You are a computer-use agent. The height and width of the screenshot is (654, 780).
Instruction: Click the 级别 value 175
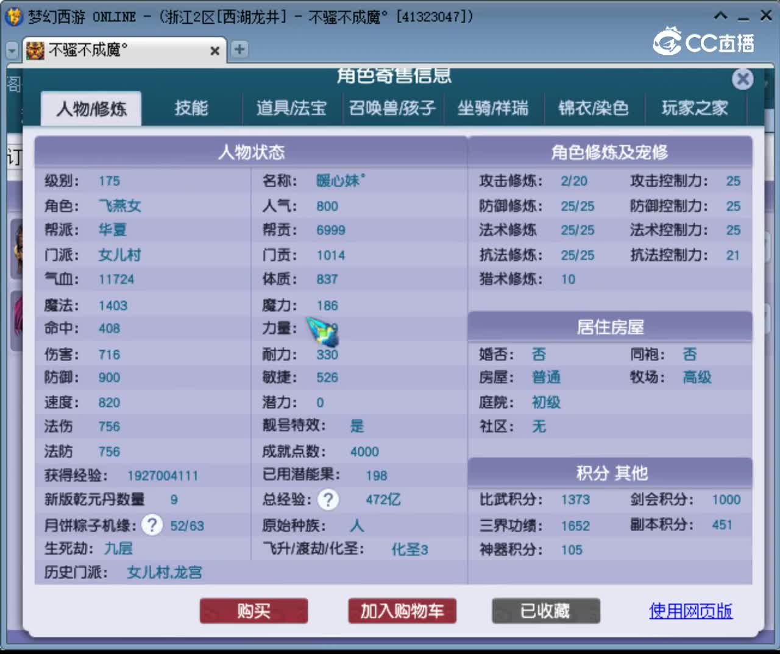click(109, 181)
